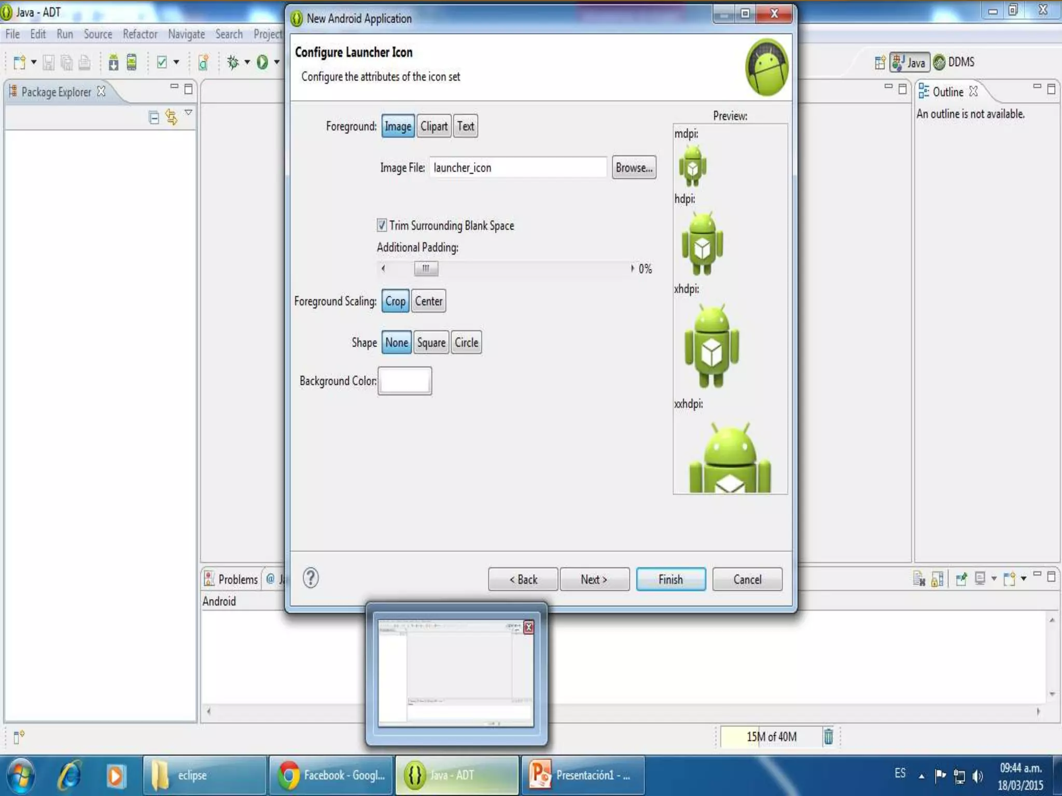This screenshot has width=1062, height=796.
Task: Open the Refactor menu
Action: tap(140, 34)
